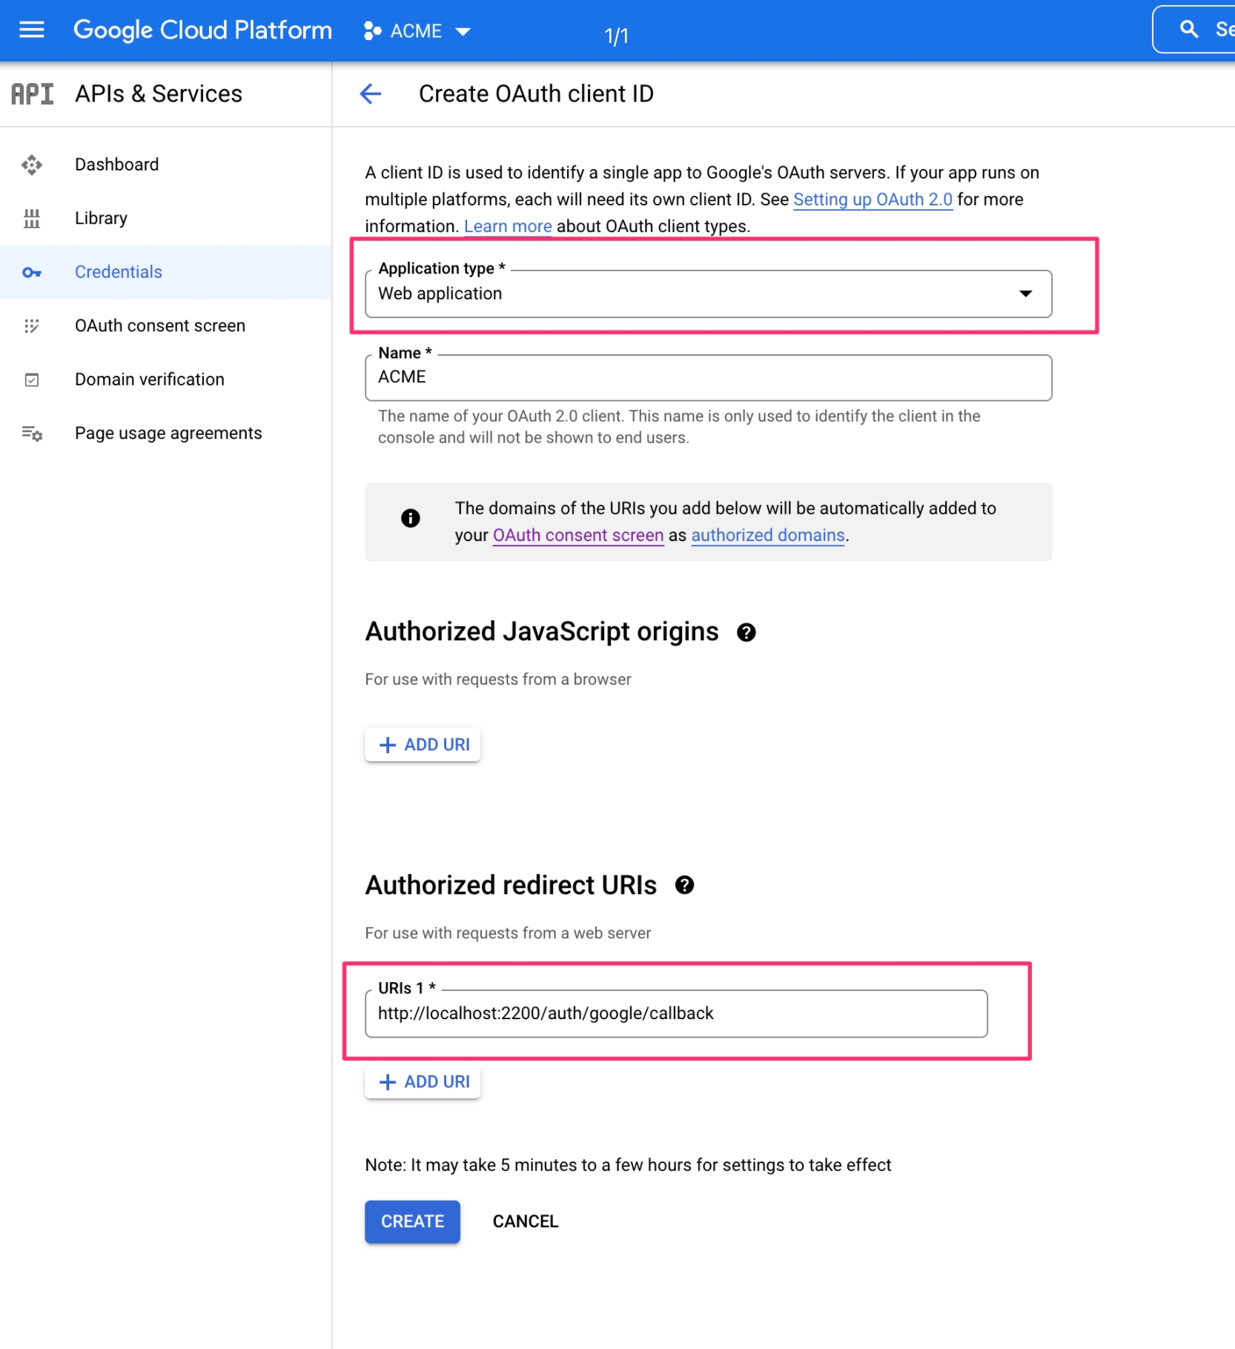Open the ACME project selector dropdown
This screenshot has height=1349, width=1235.
click(417, 31)
